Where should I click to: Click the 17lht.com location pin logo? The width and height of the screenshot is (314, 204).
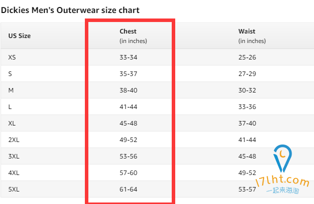point(283,158)
